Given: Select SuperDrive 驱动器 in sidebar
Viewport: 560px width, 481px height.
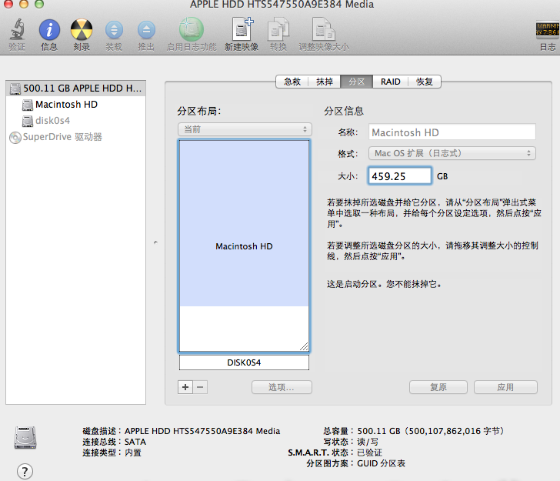Looking at the screenshot, I should pyautogui.click(x=75, y=137).
